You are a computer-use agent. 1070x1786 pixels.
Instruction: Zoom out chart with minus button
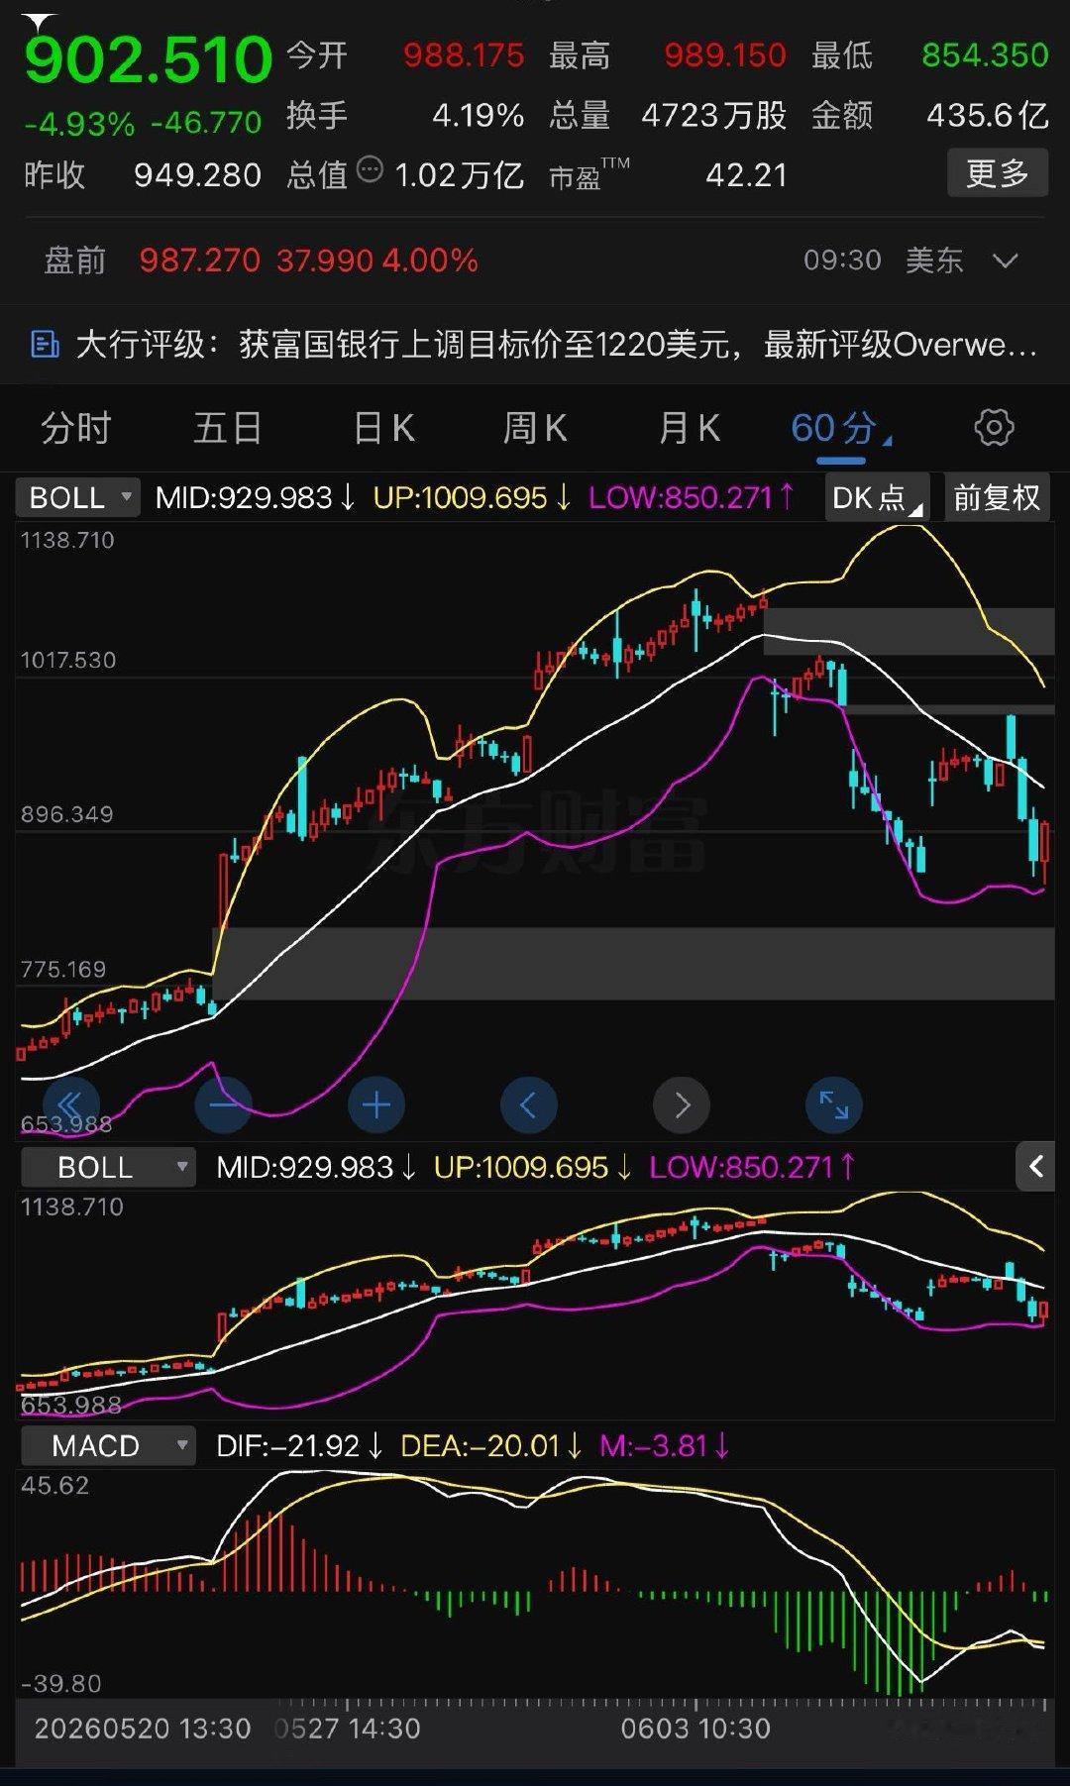point(224,1104)
